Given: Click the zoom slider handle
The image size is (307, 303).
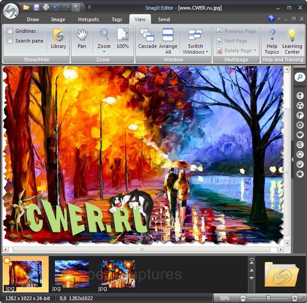Looking at the screenshot, I should point(268,298).
